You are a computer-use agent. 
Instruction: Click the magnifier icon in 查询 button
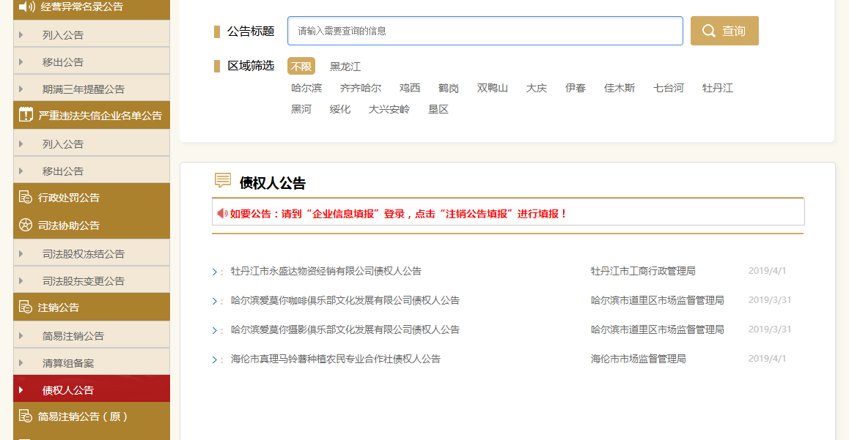708,31
